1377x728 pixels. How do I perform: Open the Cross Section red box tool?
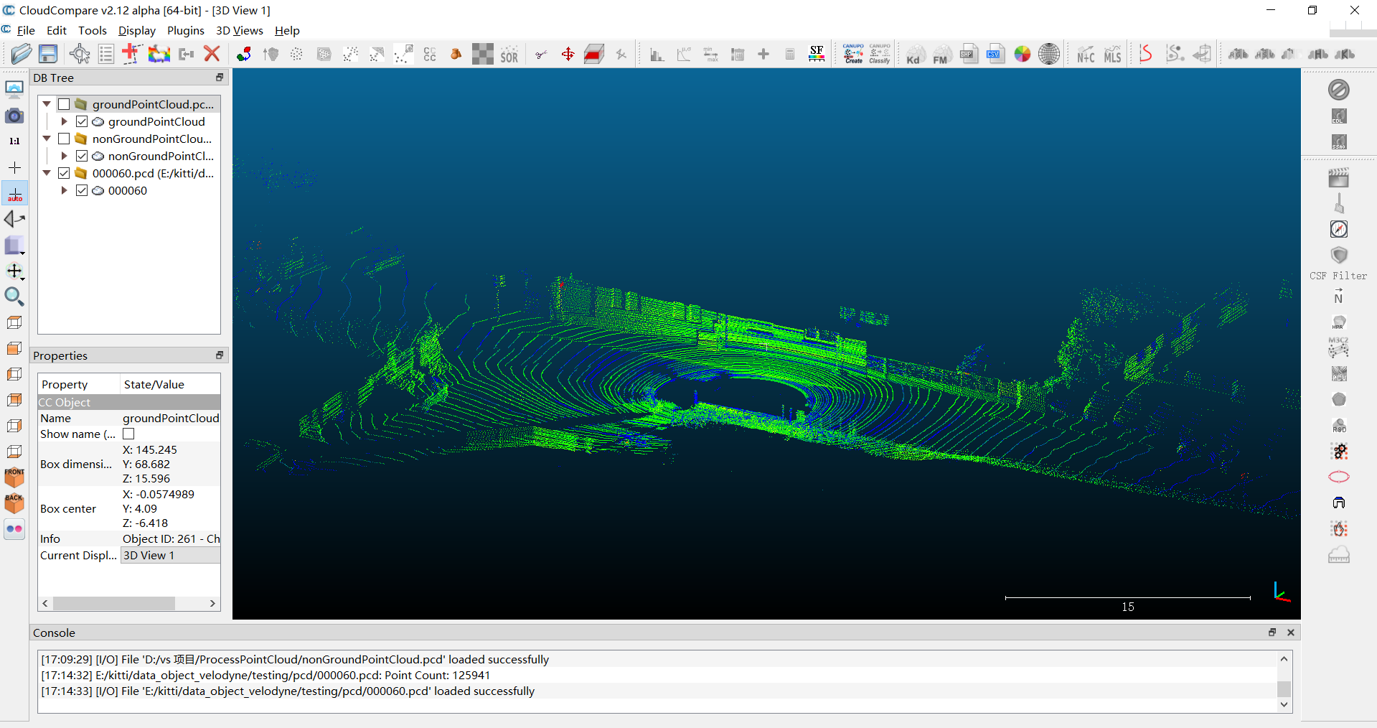[594, 55]
